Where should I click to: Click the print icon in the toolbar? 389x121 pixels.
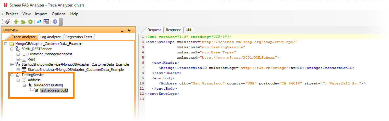(x=7, y=22)
